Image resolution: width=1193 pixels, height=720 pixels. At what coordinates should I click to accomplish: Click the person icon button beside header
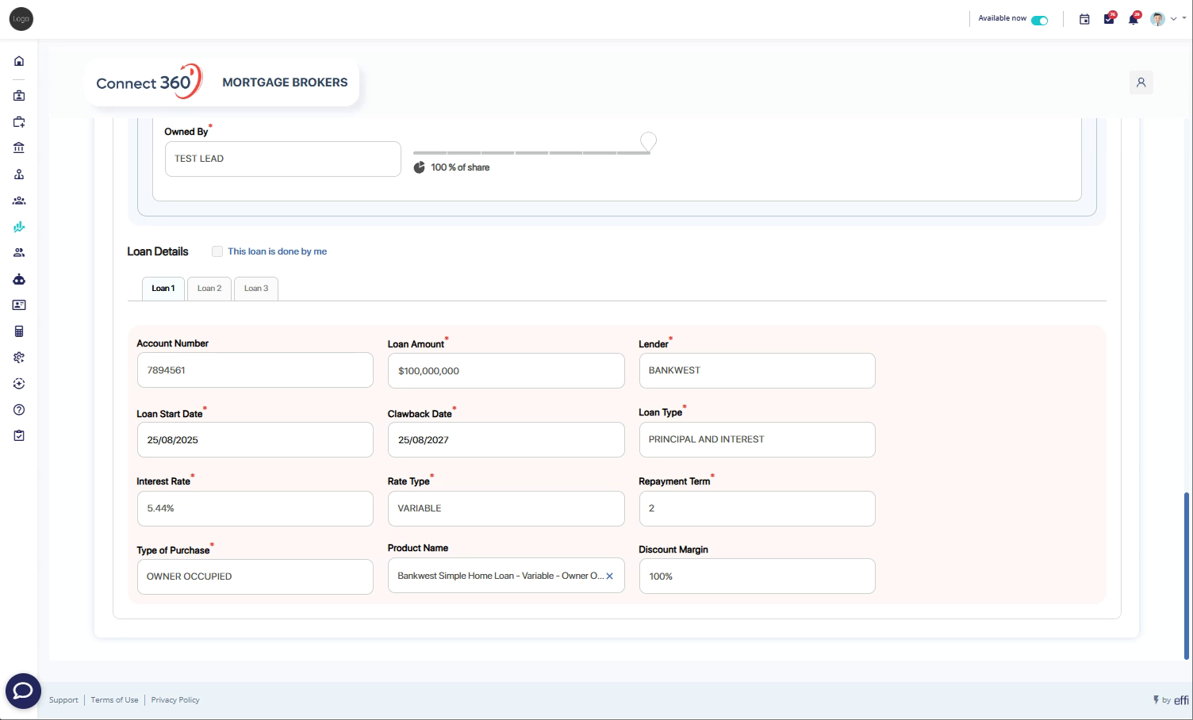click(1141, 82)
